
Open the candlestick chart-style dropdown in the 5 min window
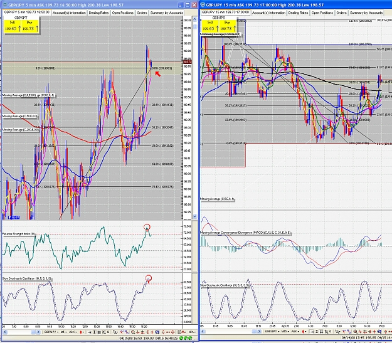pos(82,332)
